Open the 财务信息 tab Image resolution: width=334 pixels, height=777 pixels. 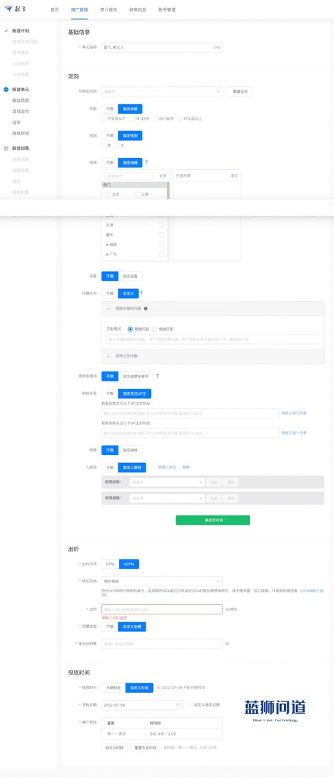tap(137, 9)
